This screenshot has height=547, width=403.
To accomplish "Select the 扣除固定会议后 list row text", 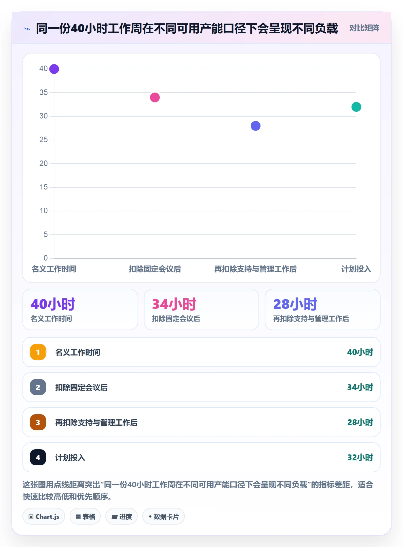I will coord(81,387).
